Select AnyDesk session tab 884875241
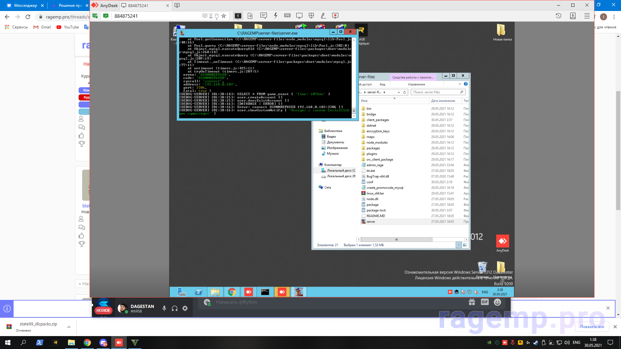 146,5
